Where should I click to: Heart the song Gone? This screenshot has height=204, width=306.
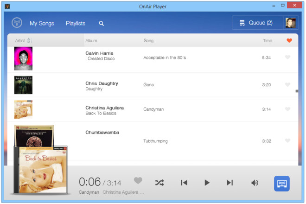point(287,84)
